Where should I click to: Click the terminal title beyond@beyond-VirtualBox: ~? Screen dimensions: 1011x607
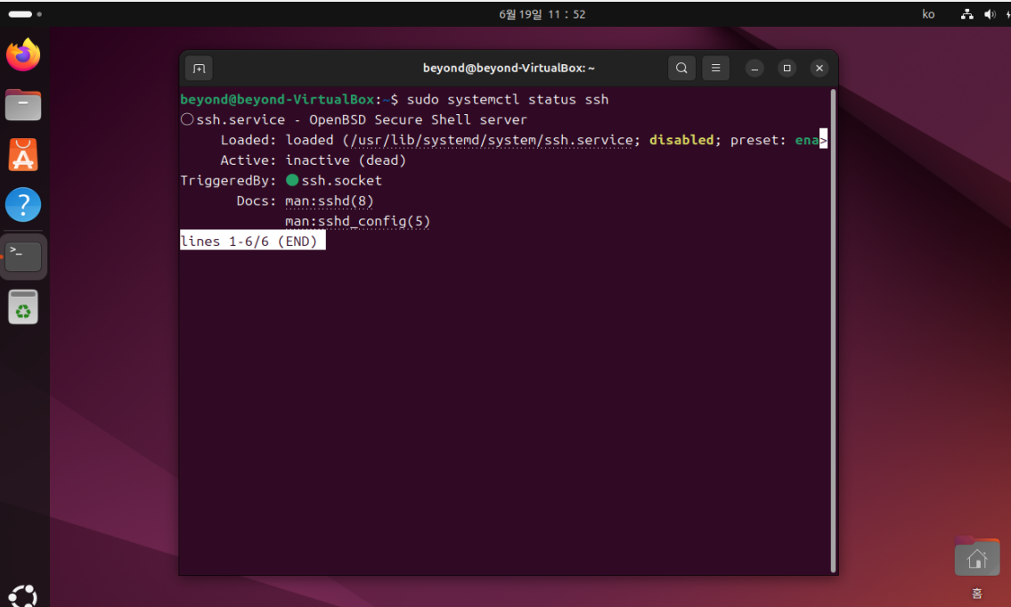[509, 68]
